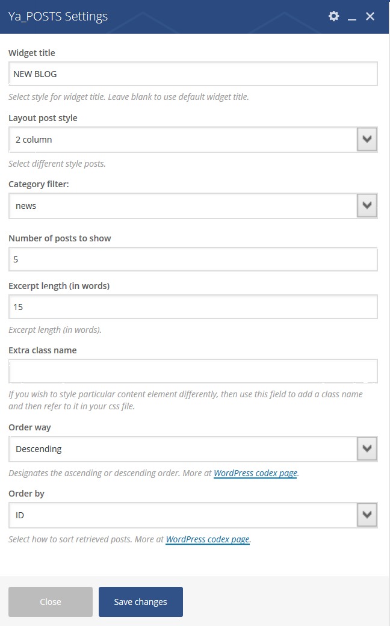The width and height of the screenshot is (390, 626).
Task: Open the gear settings icon in header
Action: pyautogui.click(x=333, y=16)
